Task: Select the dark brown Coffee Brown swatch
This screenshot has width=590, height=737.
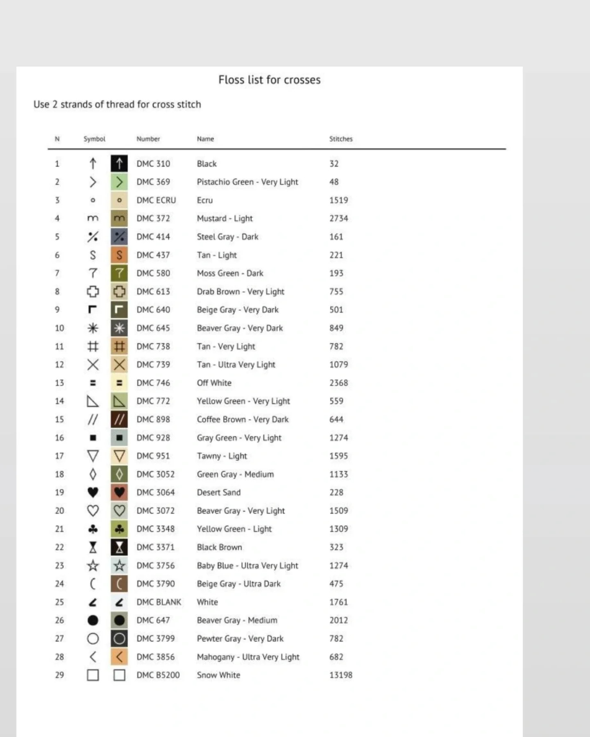Action: coord(119,419)
